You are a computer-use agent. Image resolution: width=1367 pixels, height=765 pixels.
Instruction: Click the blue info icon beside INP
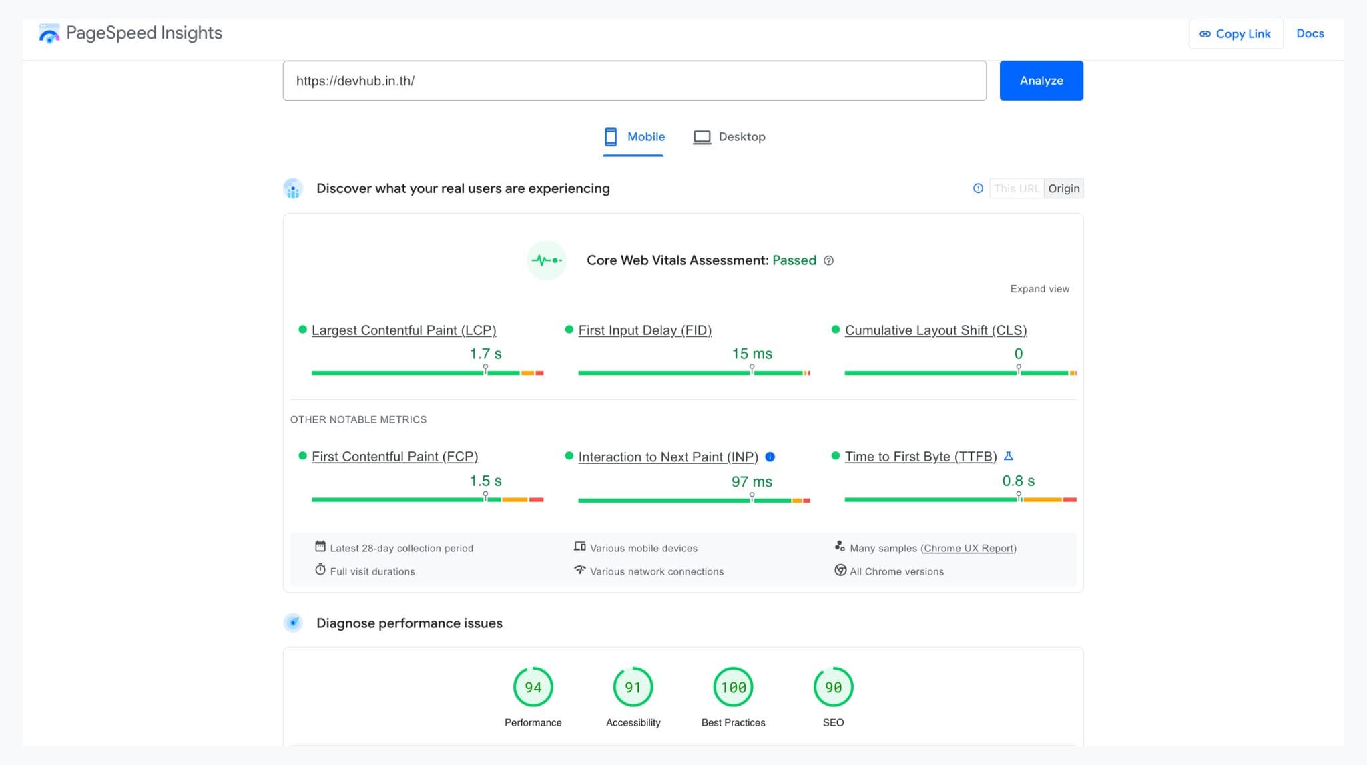[770, 457]
